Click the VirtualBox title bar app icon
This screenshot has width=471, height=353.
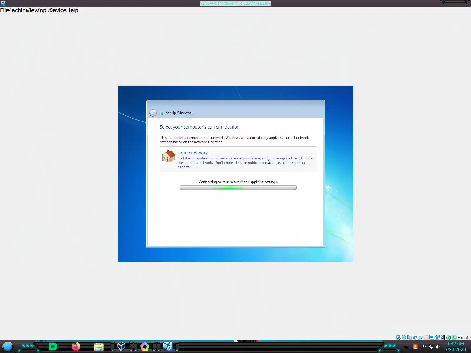(3, 4)
